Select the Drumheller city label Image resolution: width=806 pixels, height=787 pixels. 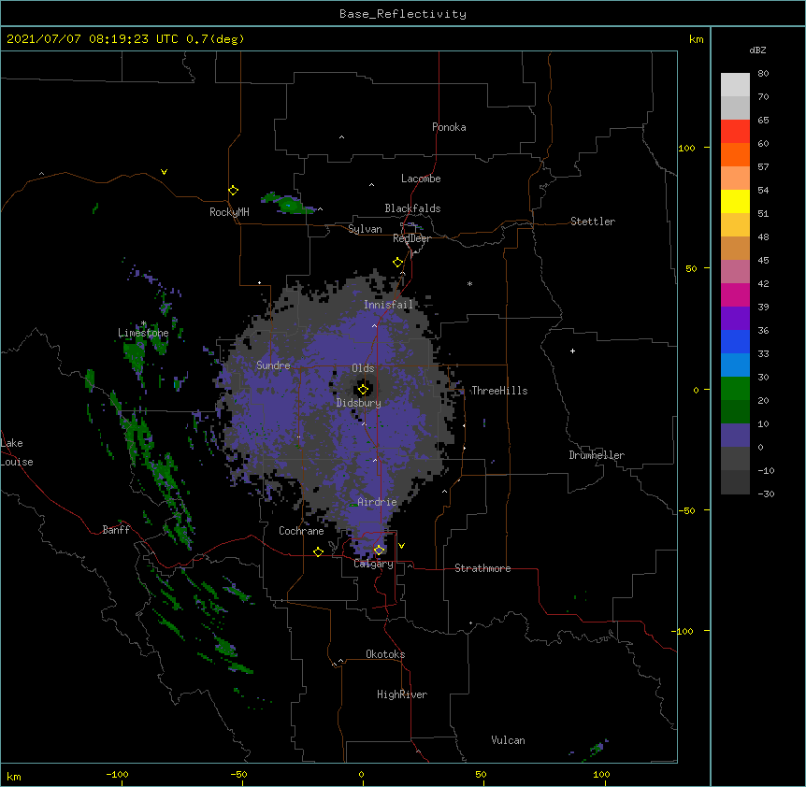click(x=597, y=455)
